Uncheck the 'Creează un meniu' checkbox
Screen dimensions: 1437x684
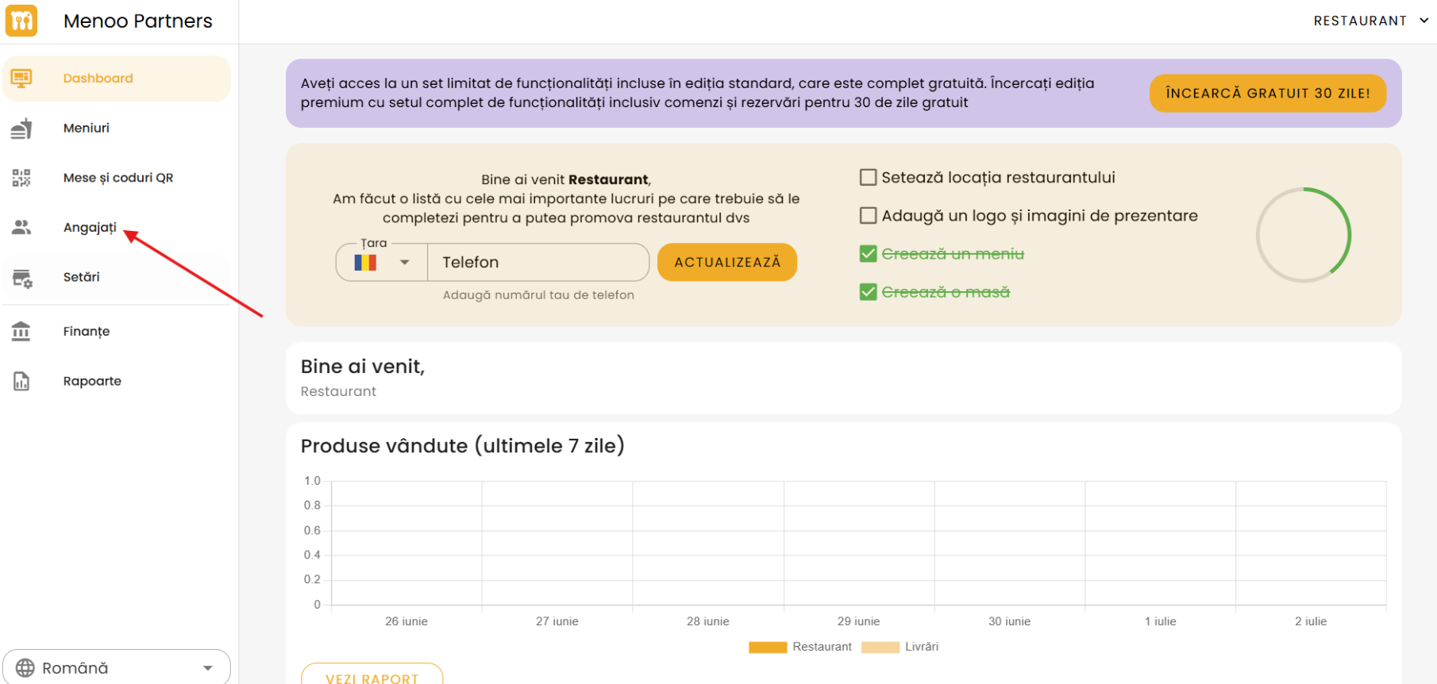868,254
